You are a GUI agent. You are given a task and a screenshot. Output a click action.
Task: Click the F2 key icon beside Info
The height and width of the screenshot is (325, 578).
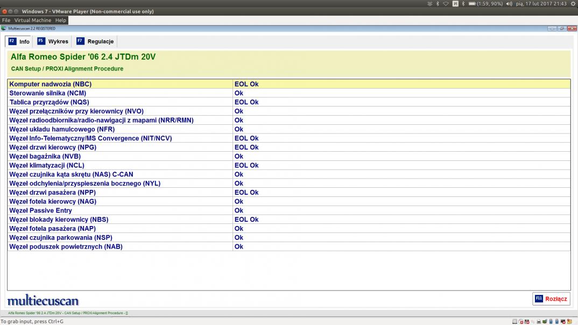[12, 41]
